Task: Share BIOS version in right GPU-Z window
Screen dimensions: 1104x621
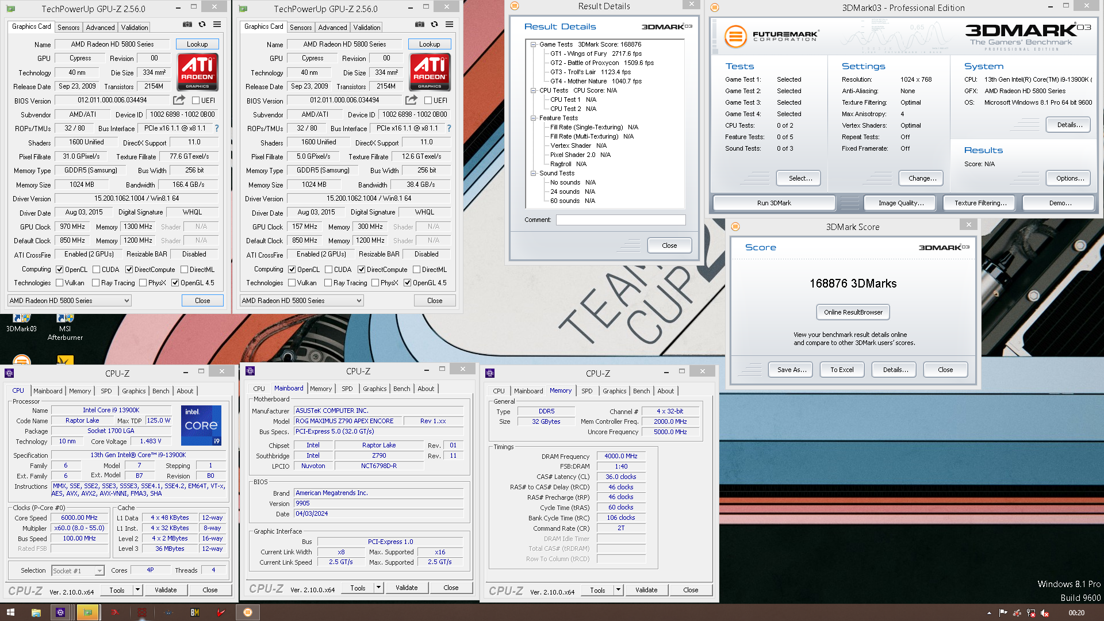Action: pos(412,100)
